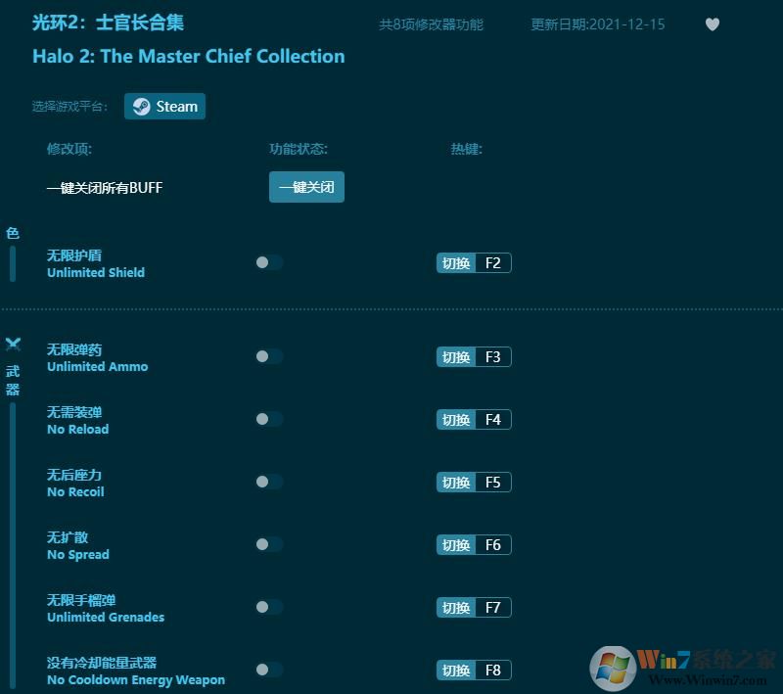Click the F3 hotkey button for Unlimited Ammo
This screenshot has width=783, height=694.
tap(492, 356)
